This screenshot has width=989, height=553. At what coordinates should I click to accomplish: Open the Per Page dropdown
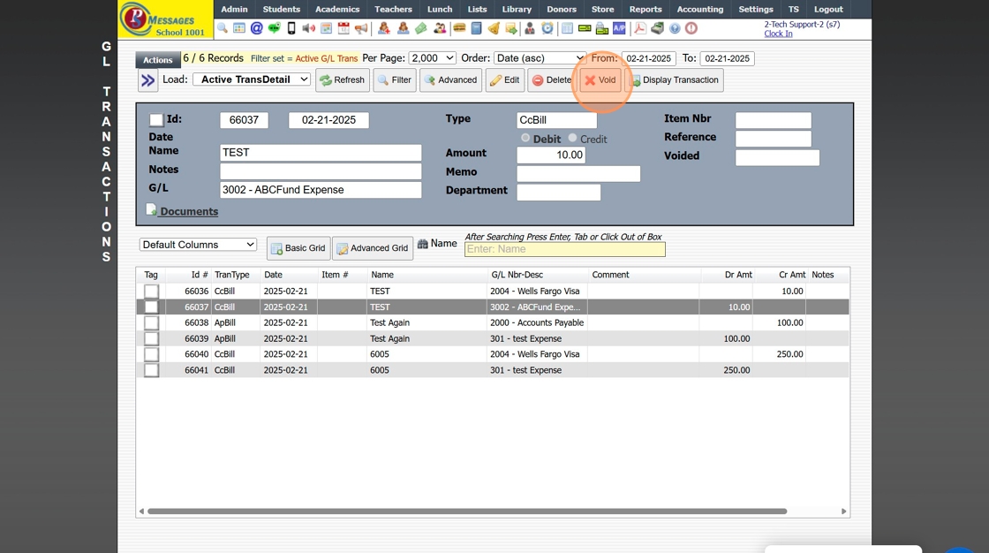pos(432,58)
